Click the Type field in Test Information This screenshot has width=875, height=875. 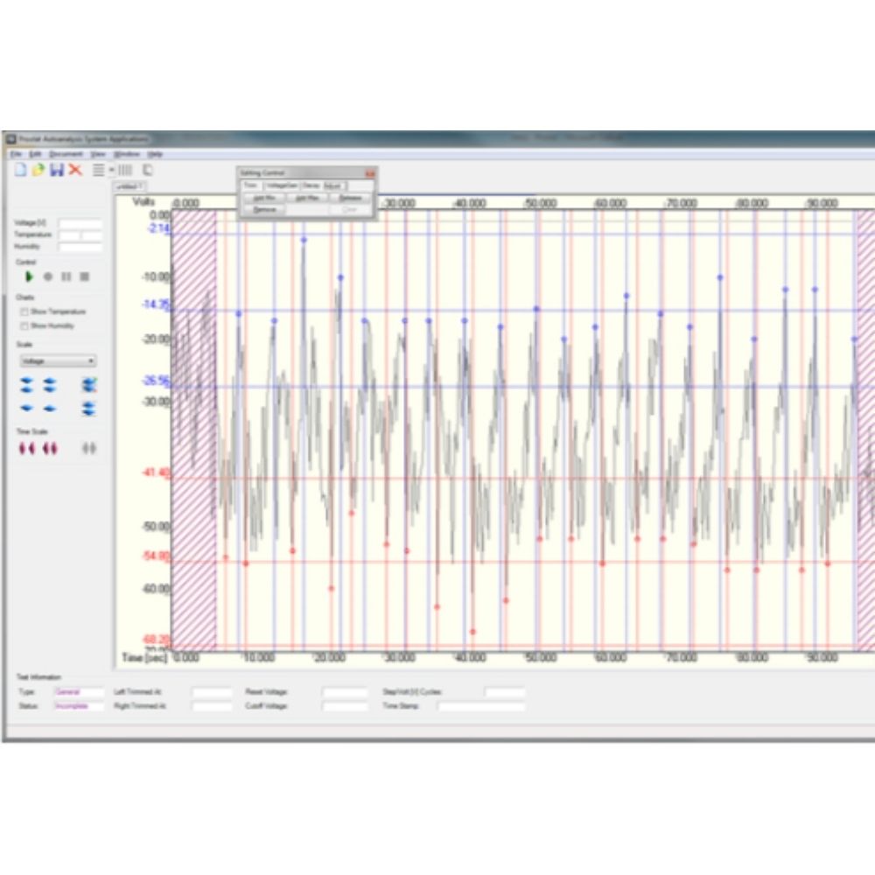click(79, 692)
